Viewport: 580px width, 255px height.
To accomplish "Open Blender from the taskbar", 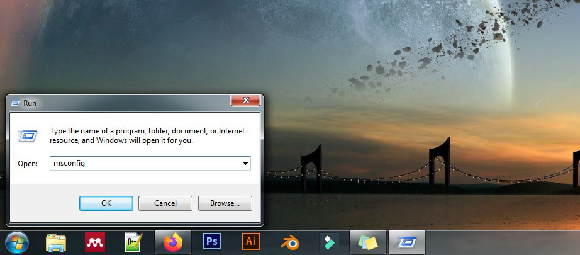I will tap(289, 242).
